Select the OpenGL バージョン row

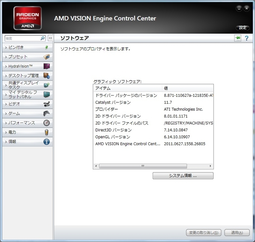click(x=153, y=137)
